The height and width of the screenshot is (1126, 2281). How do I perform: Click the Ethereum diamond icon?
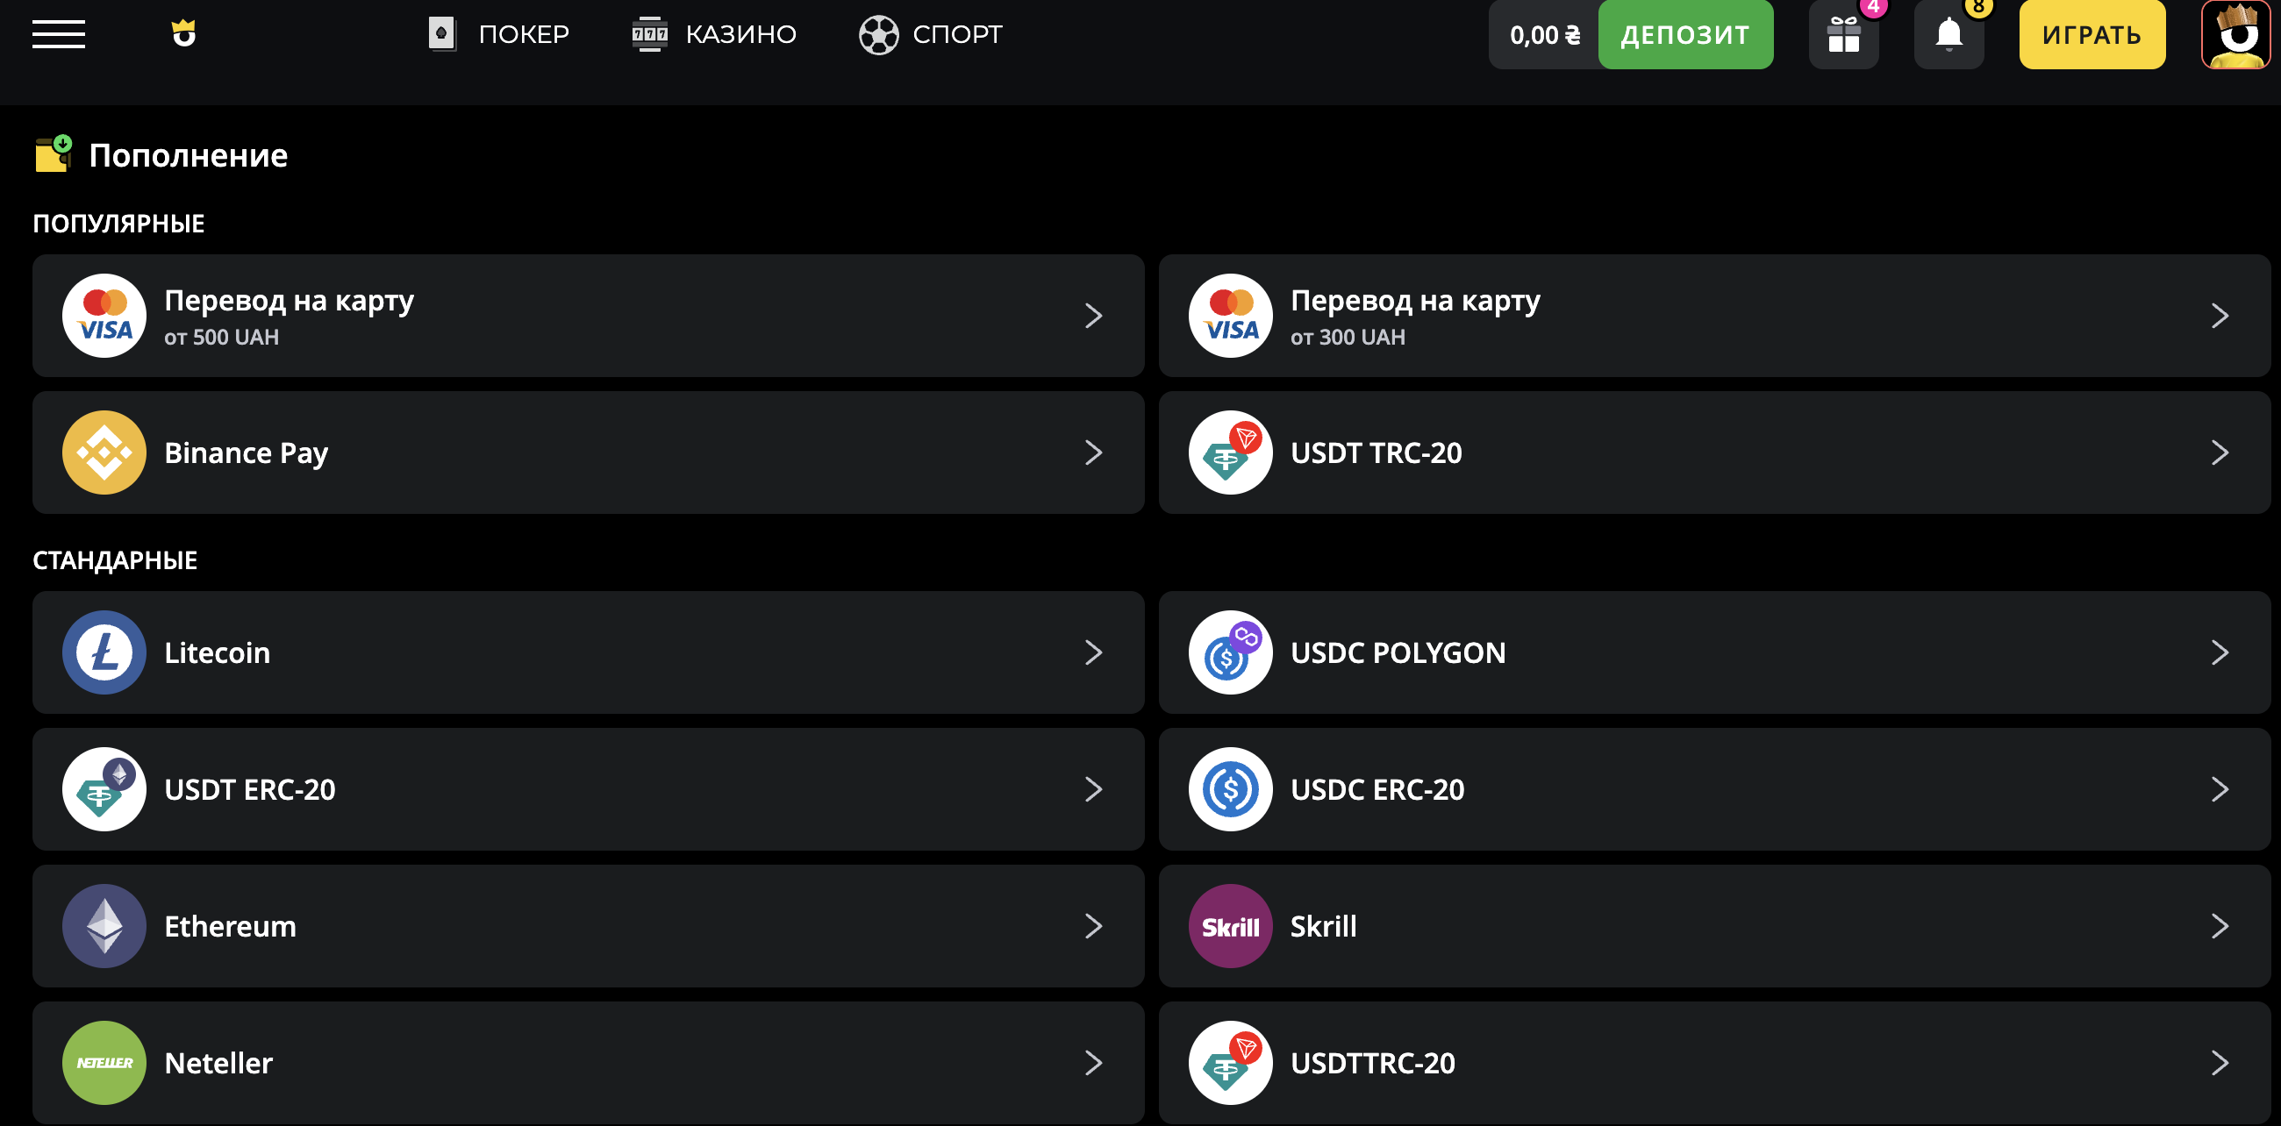point(104,926)
